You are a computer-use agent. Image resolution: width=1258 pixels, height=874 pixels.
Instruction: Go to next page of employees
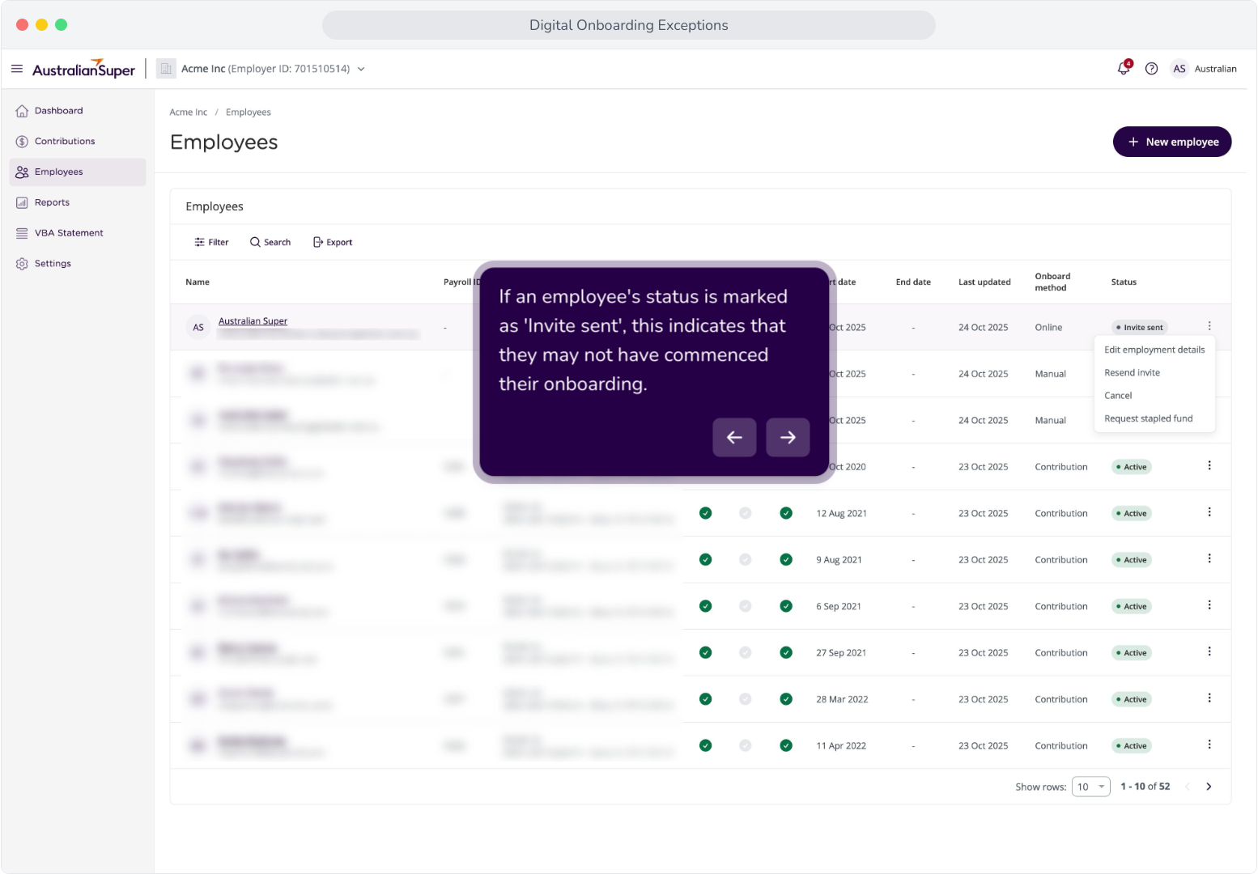[x=1209, y=787]
